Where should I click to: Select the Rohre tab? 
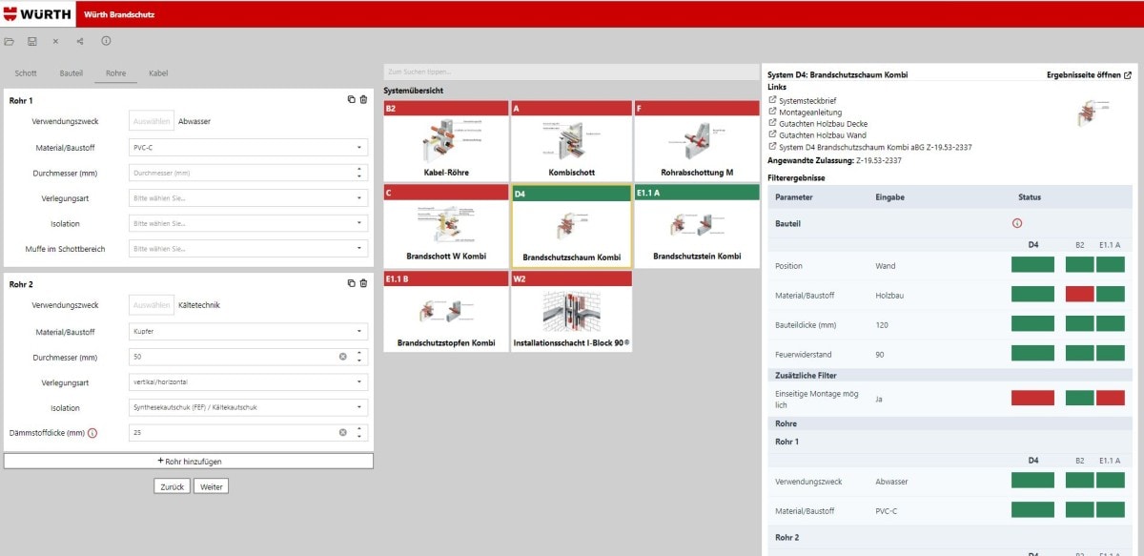pos(115,73)
